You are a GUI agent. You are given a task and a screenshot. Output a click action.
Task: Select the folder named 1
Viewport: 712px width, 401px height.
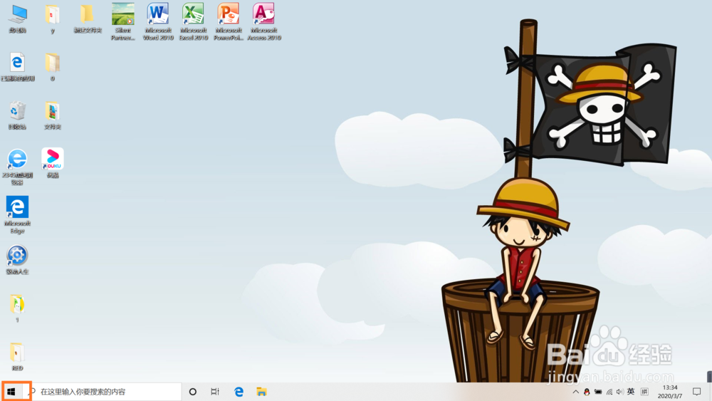click(x=17, y=308)
